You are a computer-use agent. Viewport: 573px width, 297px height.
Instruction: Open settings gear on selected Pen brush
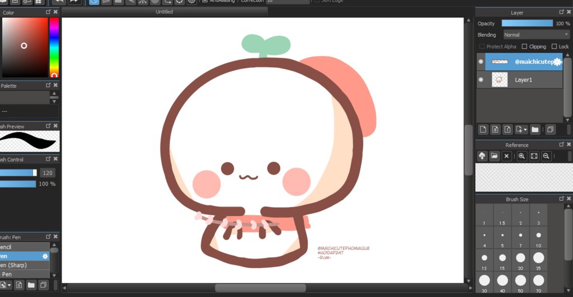pos(45,256)
